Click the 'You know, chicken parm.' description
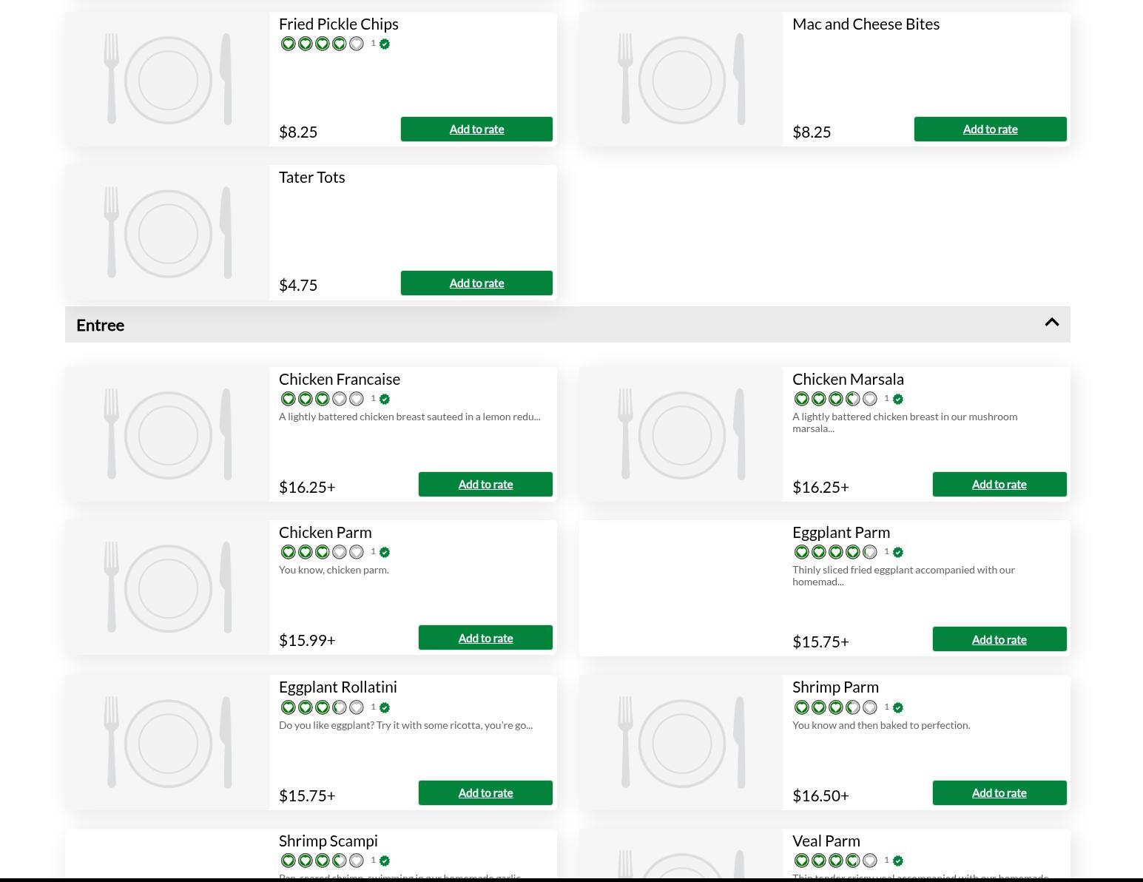Screen dimensions: 1143x882 [334, 570]
